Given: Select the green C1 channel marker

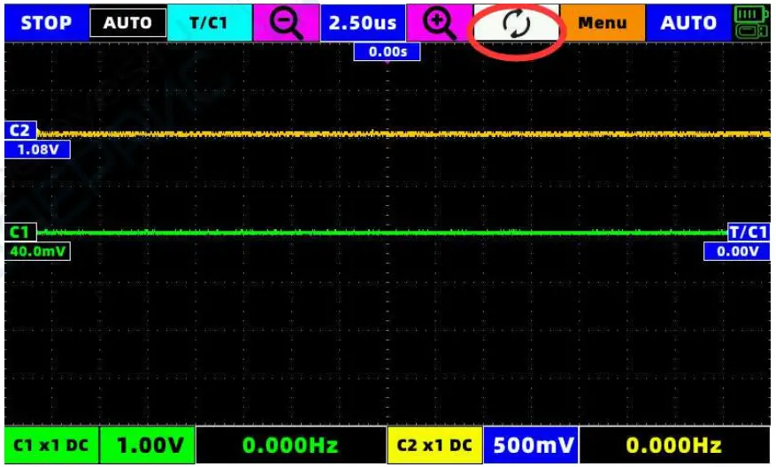Looking at the screenshot, I should [20, 232].
